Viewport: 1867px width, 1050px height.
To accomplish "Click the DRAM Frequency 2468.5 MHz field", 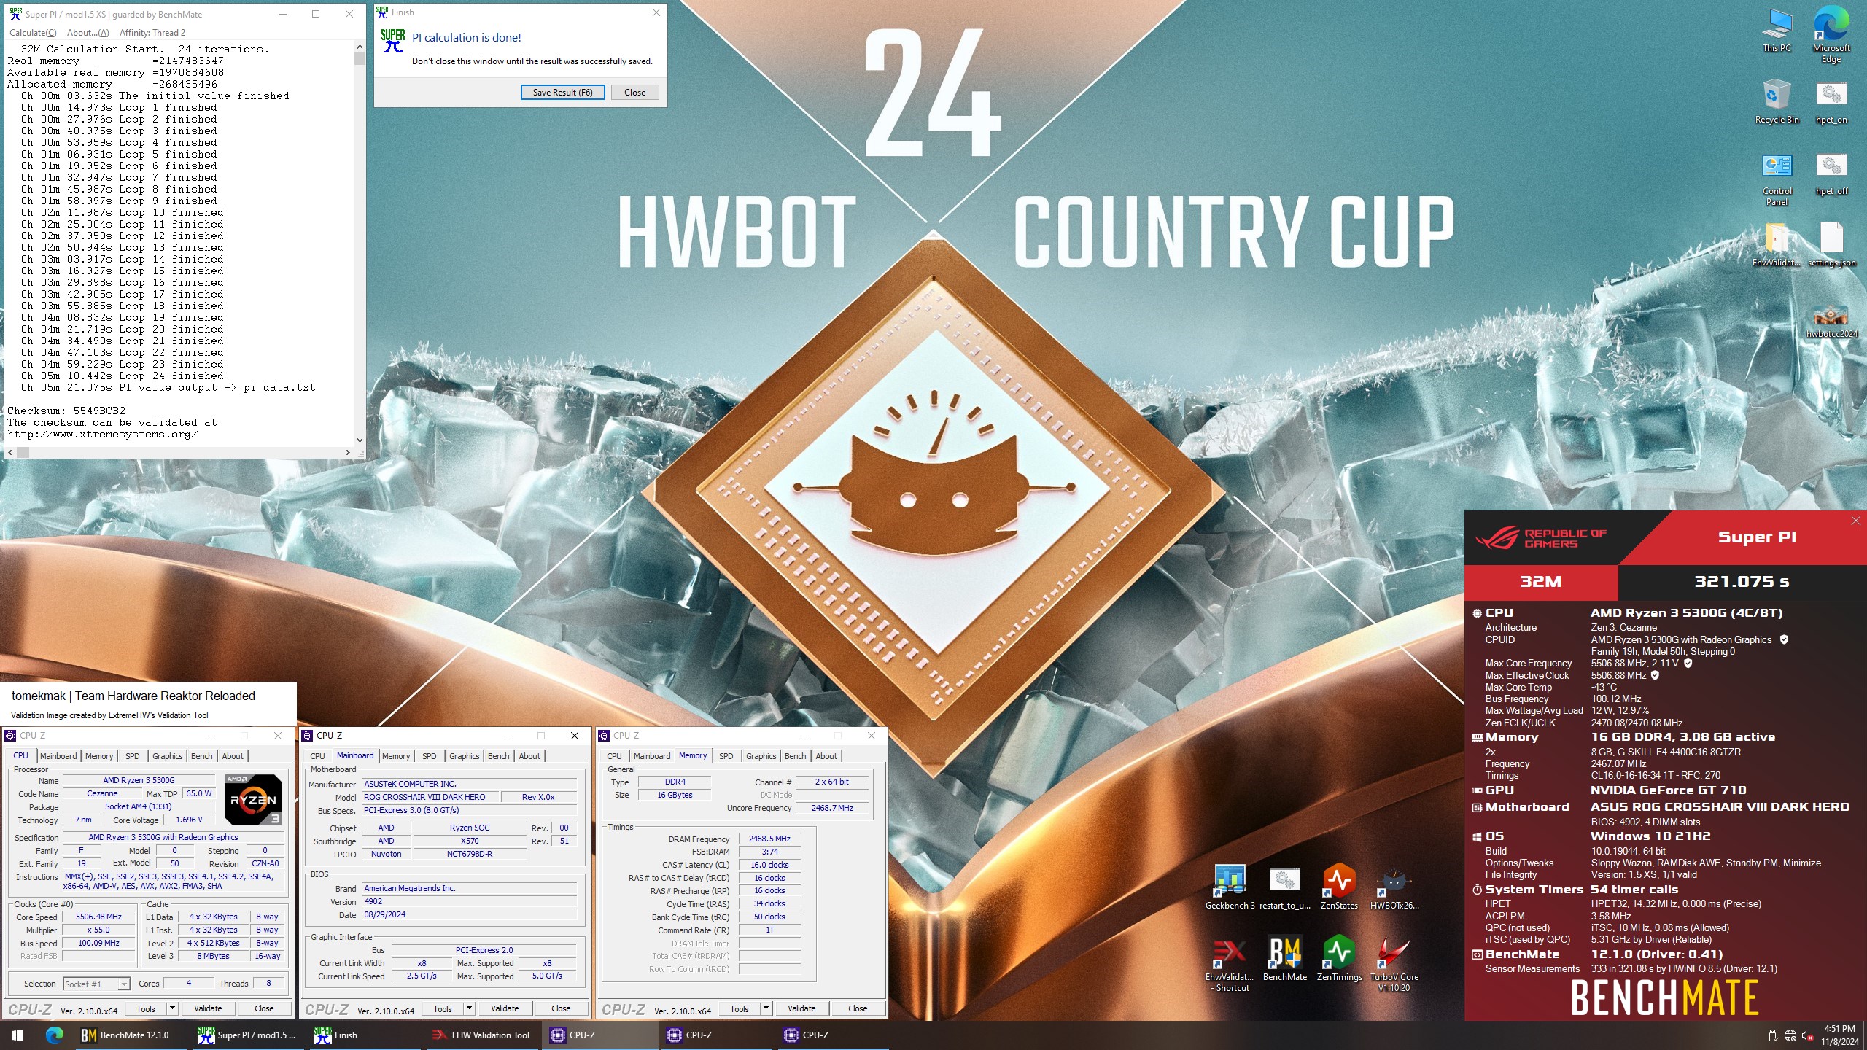I will point(769,839).
